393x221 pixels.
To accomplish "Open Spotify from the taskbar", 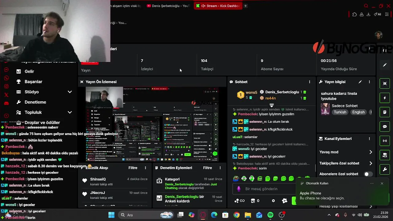I will tap(270, 215).
